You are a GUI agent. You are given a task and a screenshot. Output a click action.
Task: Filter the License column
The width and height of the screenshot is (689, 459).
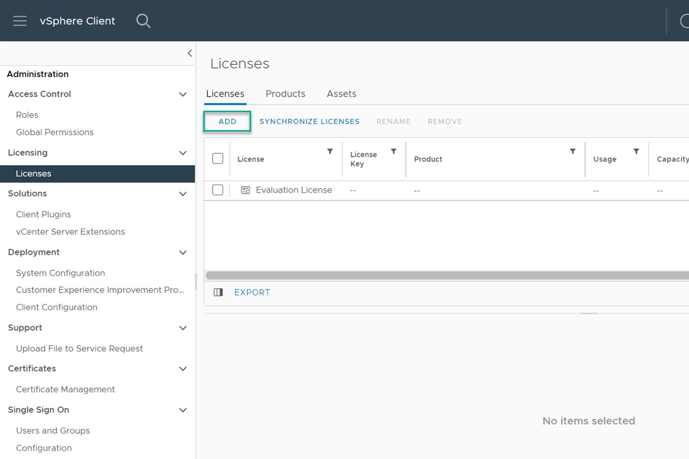coord(330,151)
